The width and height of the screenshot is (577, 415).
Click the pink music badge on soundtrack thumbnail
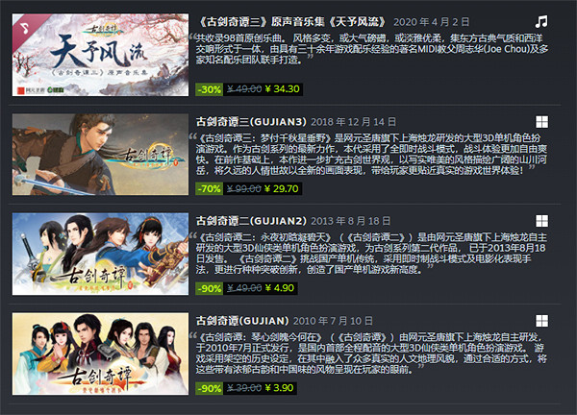(x=25, y=27)
